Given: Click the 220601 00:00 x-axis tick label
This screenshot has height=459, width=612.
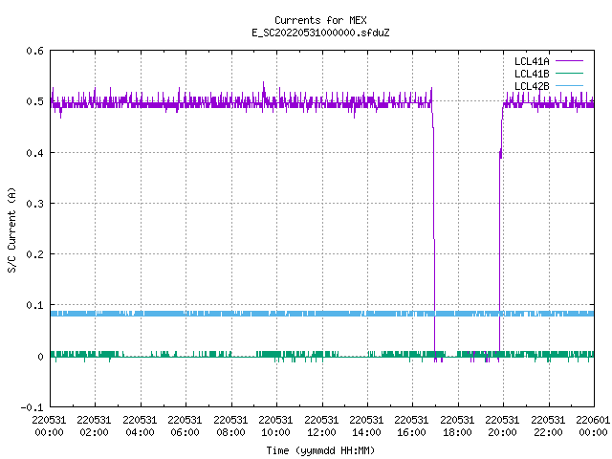Looking at the screenshot, I should click(x=593, y=426).
